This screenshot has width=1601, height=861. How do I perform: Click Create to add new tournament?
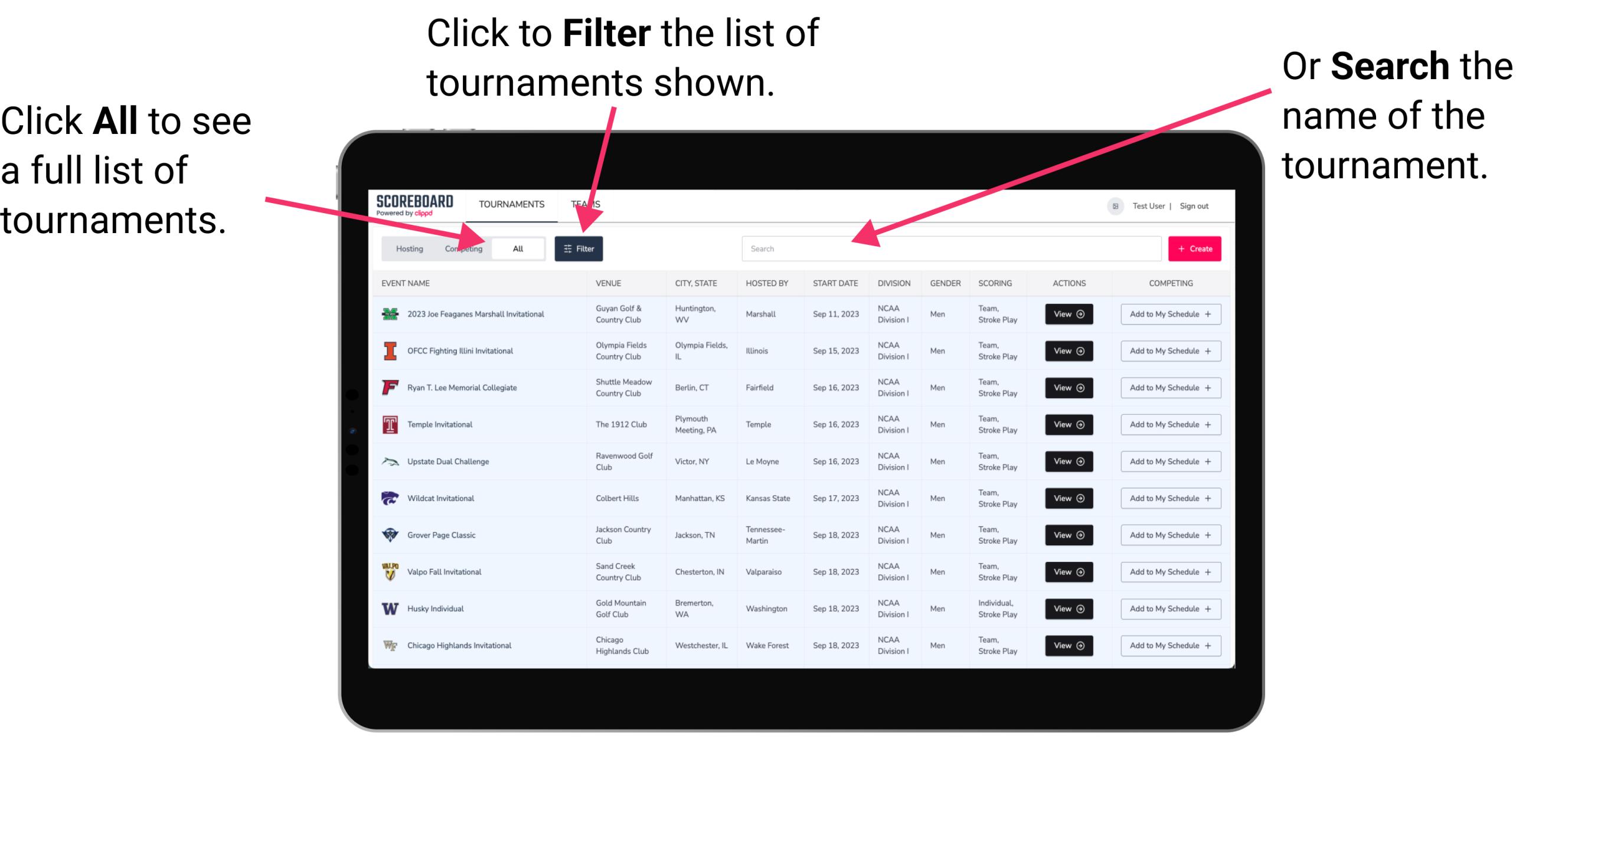tap(1195, 248)
